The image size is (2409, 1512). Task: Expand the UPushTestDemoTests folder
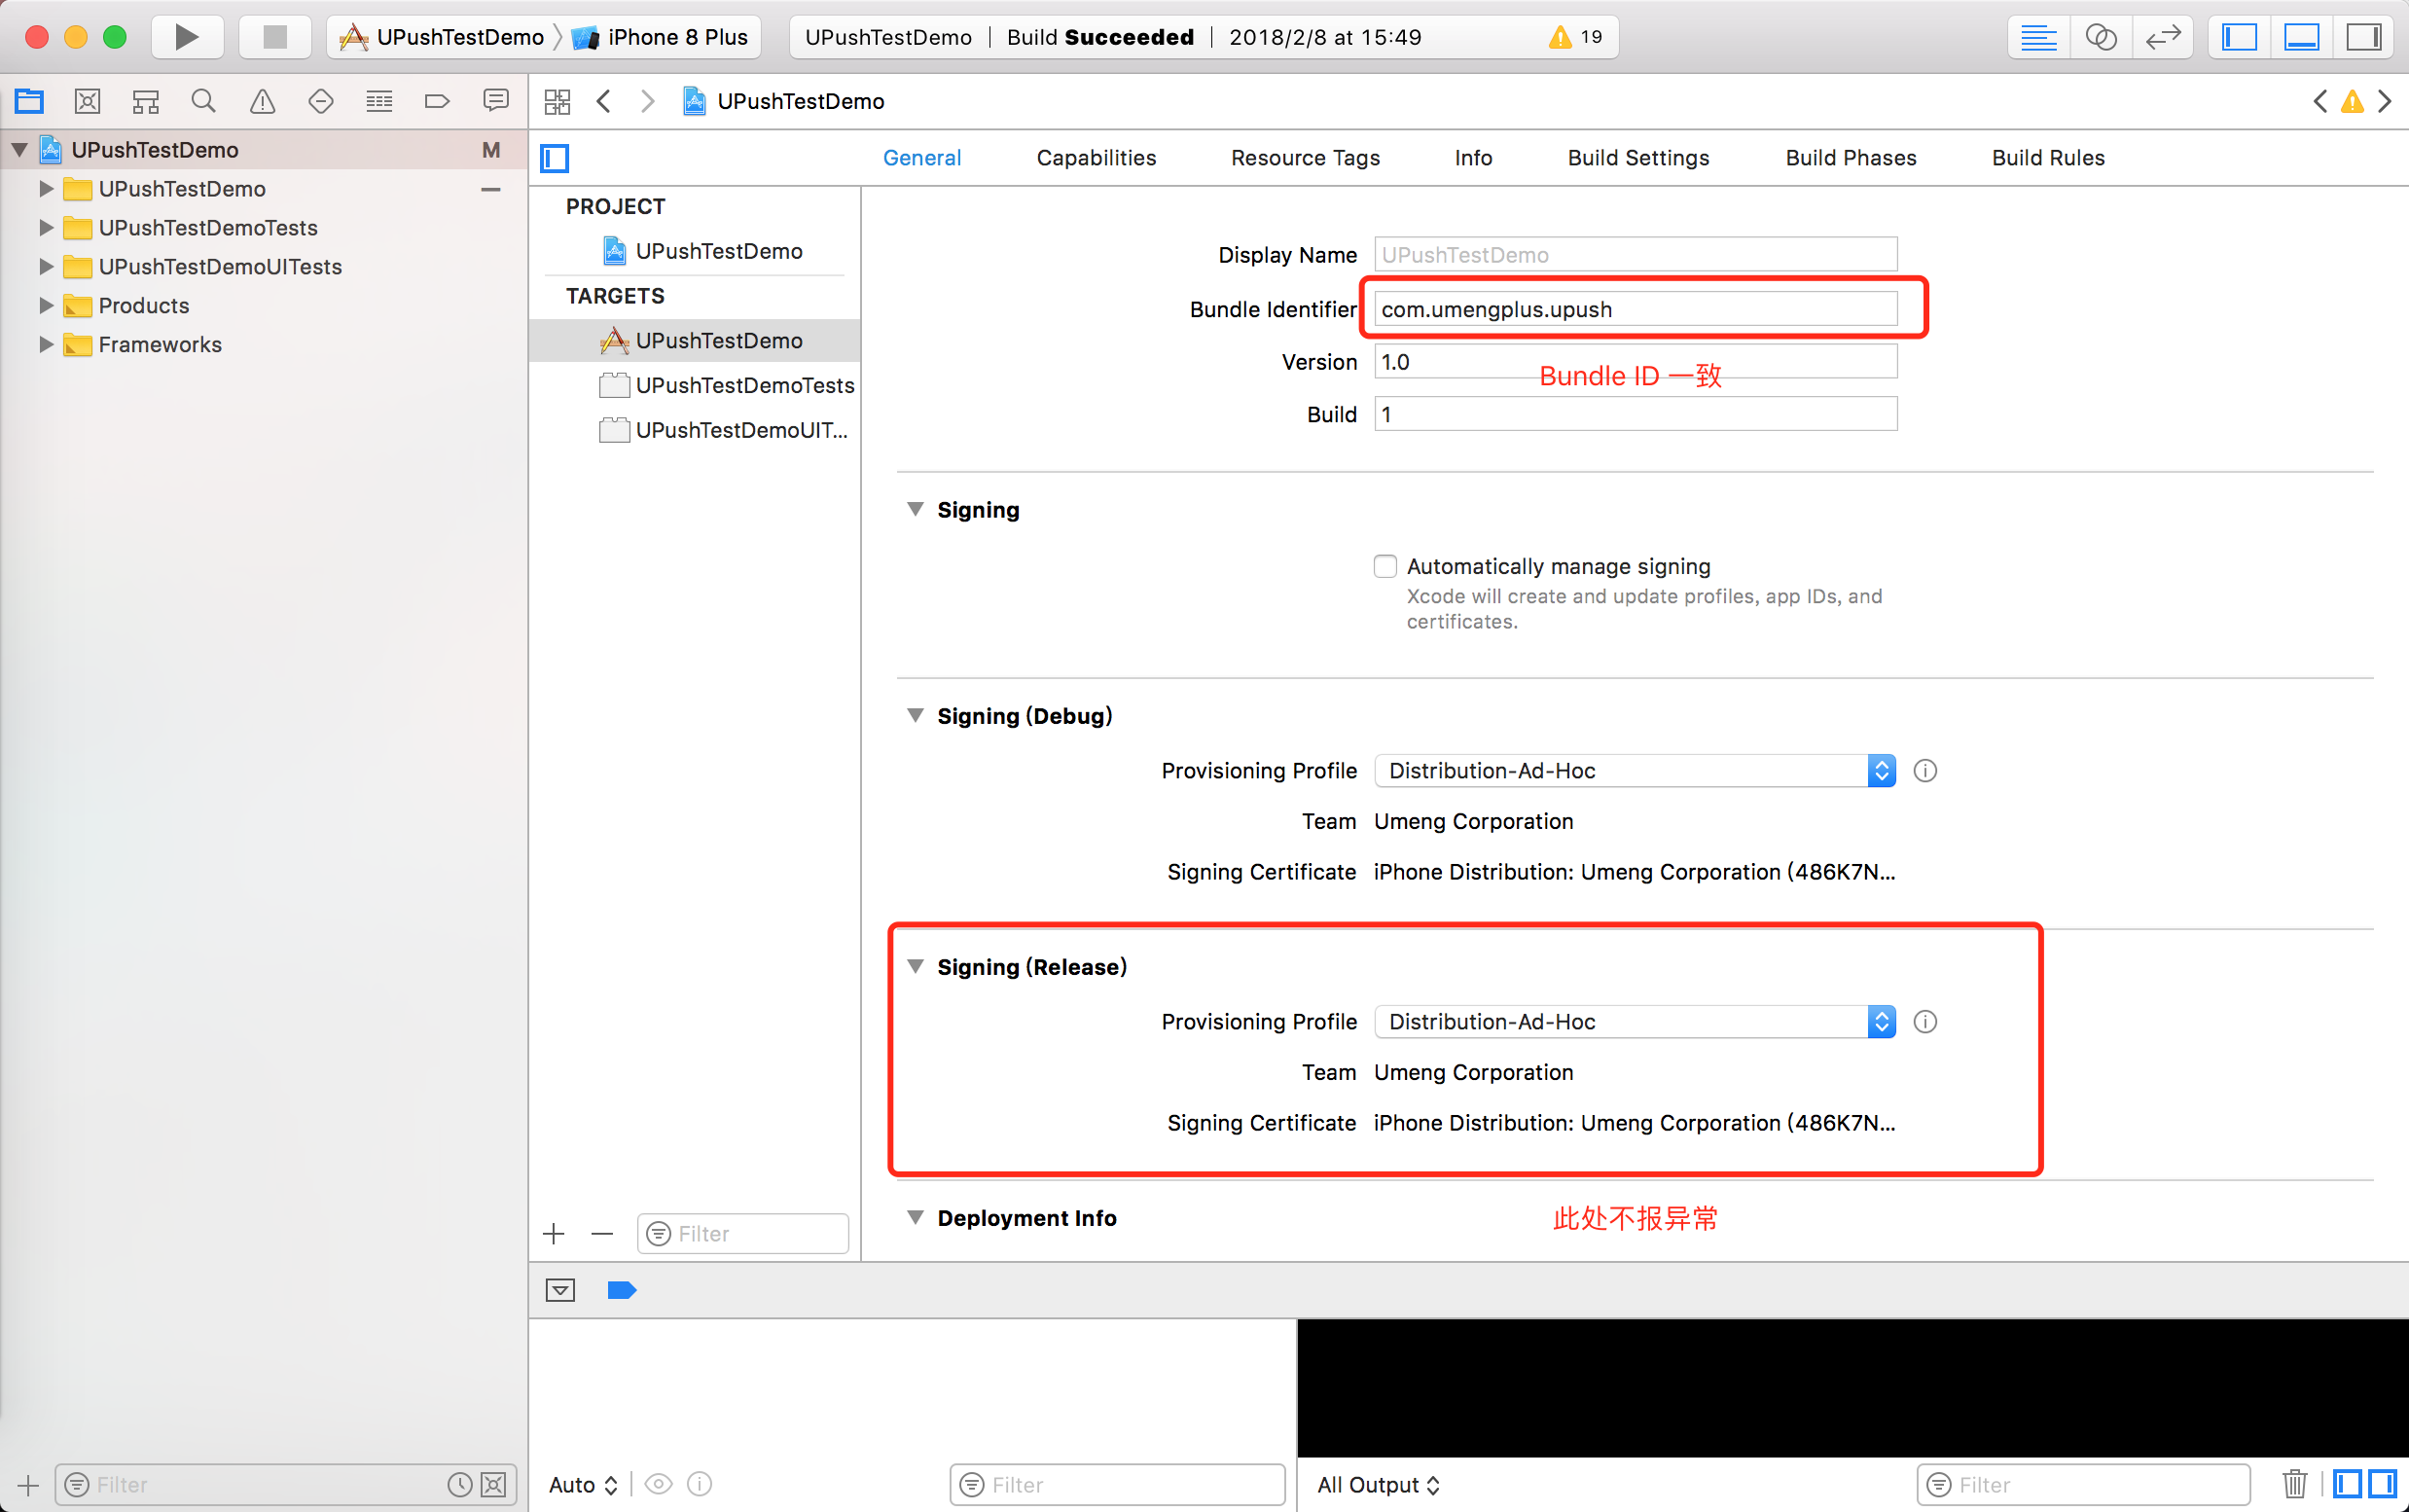tap(45, 228)
